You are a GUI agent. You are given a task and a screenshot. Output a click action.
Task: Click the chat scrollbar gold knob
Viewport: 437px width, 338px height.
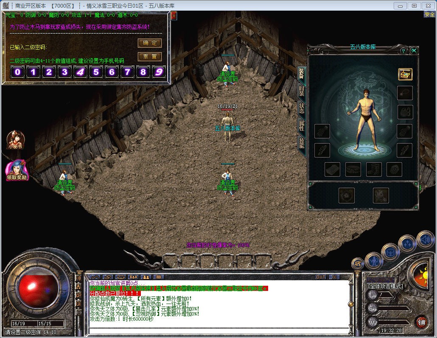coord(351,304)
